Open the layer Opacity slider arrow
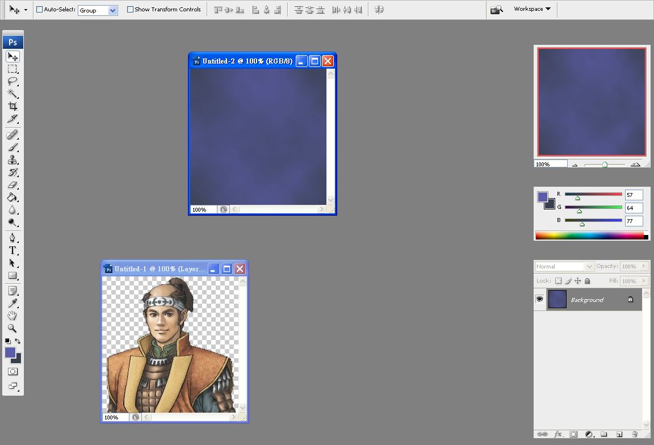 pyautogui.click(x=644, y=266)
